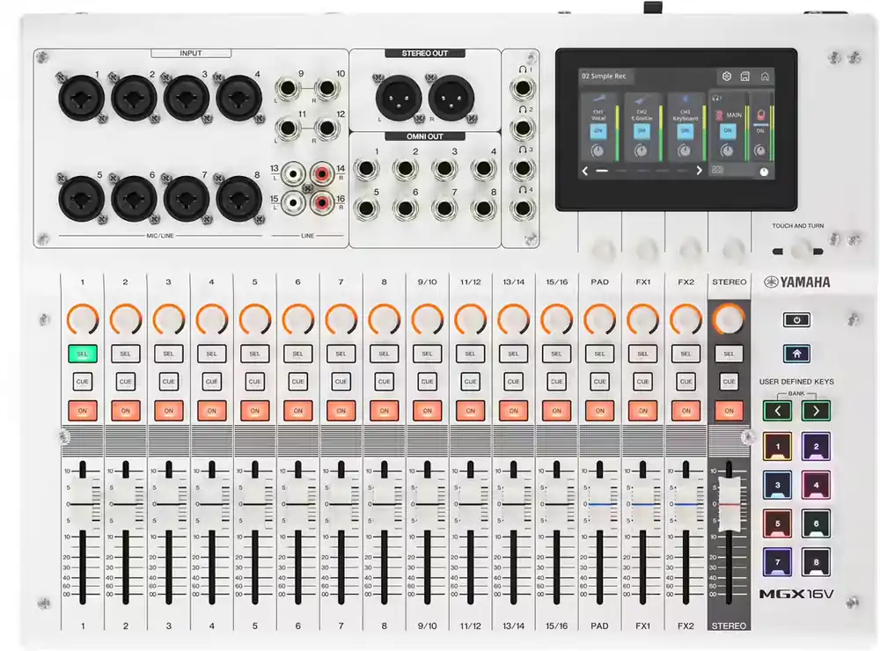Go to next user key bank

coord(816,411)
